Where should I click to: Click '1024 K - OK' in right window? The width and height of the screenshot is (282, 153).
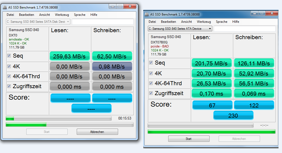(160, 50)
